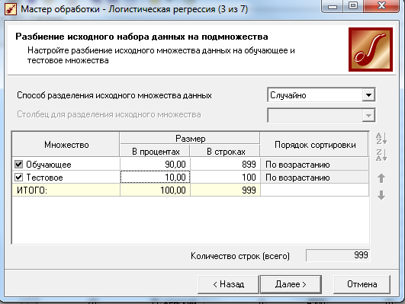Viewport: 405px width, 304px height.
Task: Click the Порядок сортировки column header
Action: (314, 145)
